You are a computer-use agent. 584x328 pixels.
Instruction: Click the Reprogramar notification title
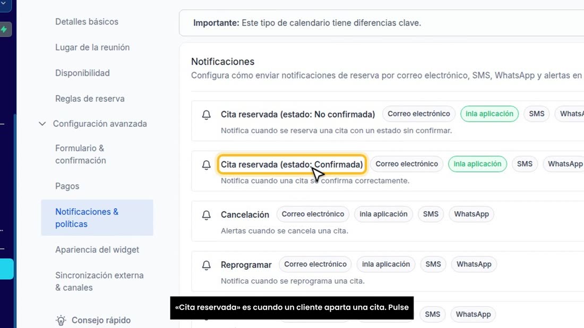coord(246,265)
